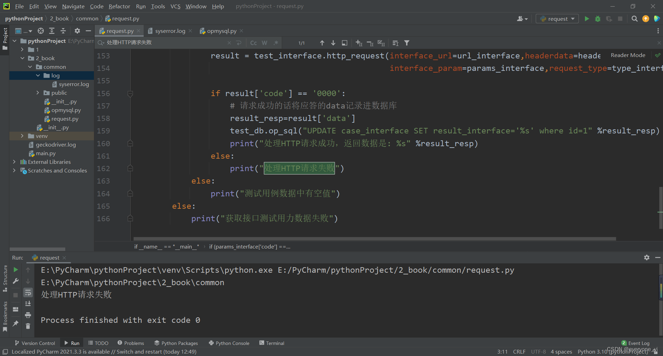Click the search field containing 处理HTTP请求失败
This screenshot has width=663, height=356.
(x=166, y=43)
